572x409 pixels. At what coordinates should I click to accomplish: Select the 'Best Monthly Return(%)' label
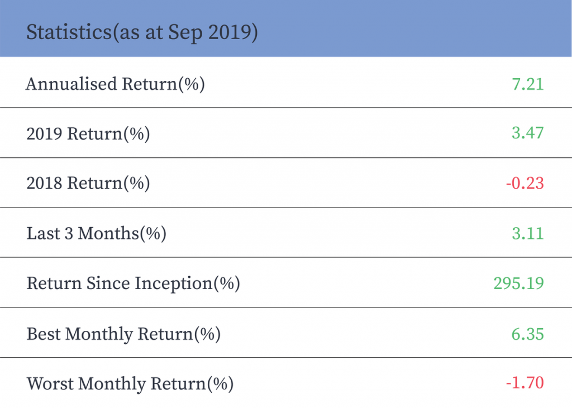[123, 334]
